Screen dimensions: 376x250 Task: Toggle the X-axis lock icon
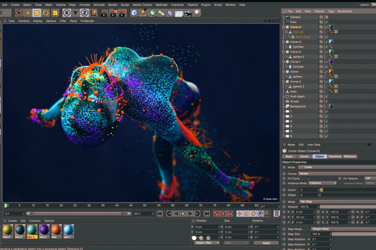[67, 13]
